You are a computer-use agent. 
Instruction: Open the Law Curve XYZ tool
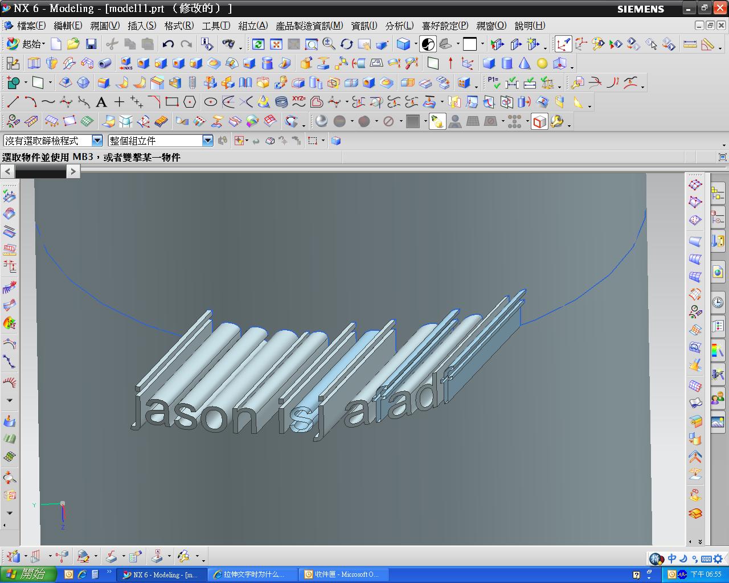click(299, 102)
